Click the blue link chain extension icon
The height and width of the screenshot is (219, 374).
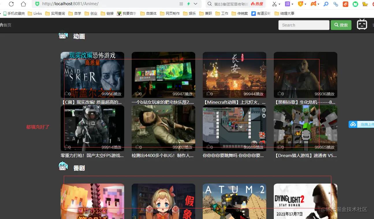pos(336,4)
